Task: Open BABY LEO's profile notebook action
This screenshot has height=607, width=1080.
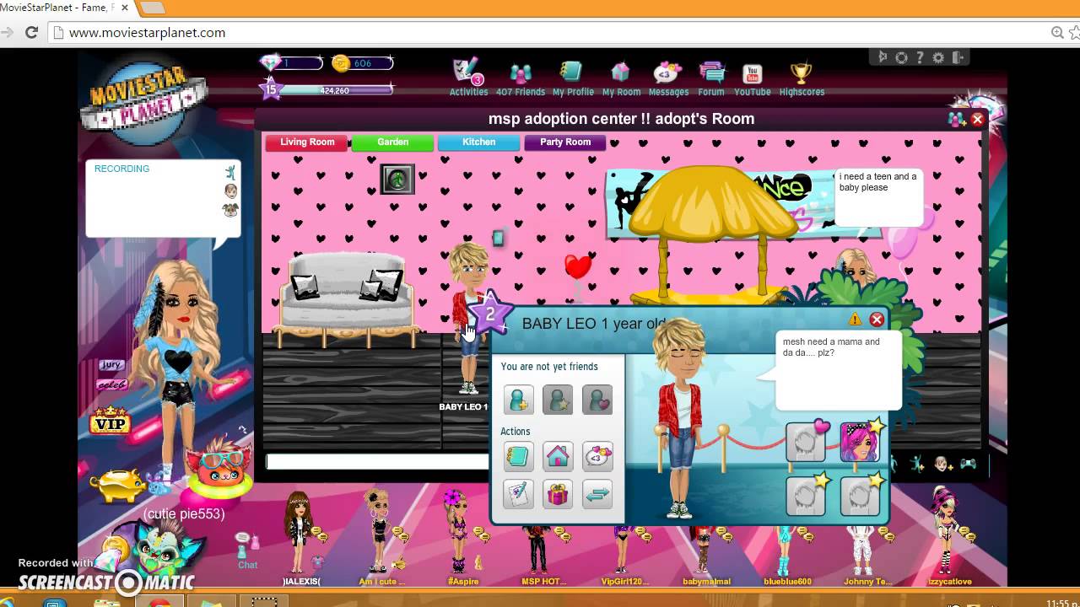Action: (x=518, y=457)
